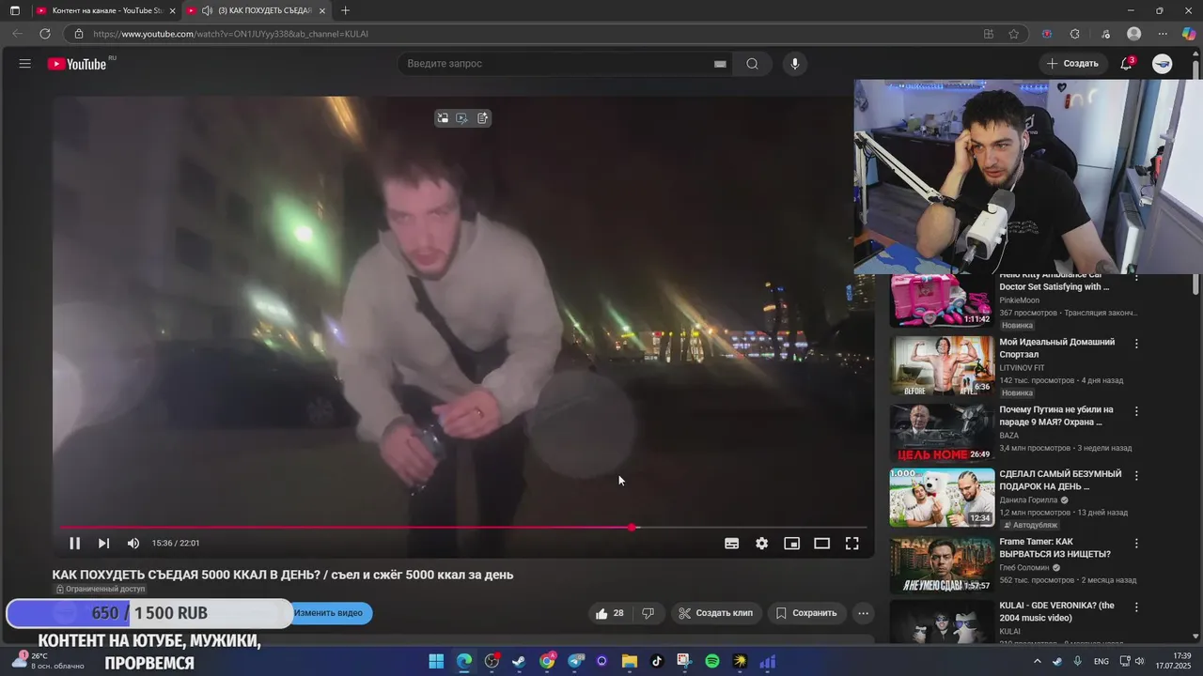Go back in browser
1203x676 pixels.
coord(17,34)
